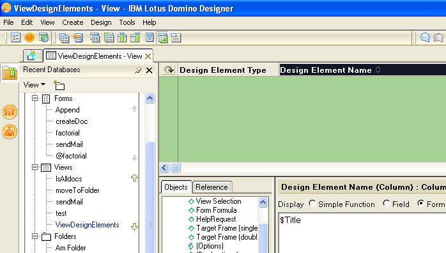
Task: Click the split-pane layout toolbar icon
Action: (176, 38)
